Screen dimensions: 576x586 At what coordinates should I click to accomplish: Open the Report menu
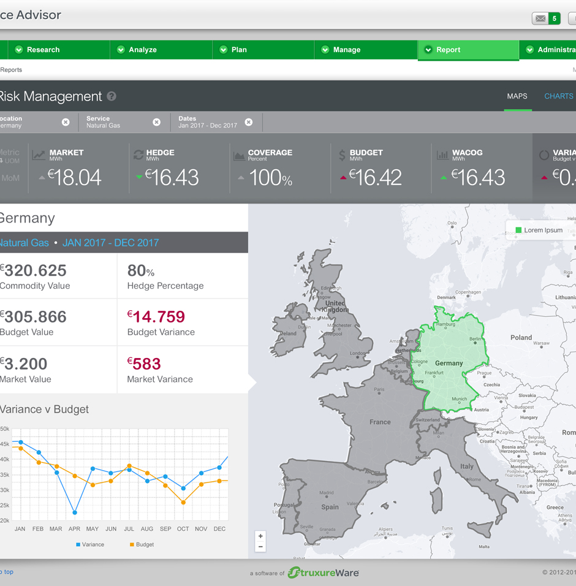pos(468,50)
